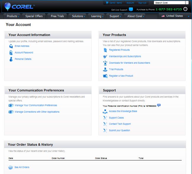192x174 pixels.
Task: Open Personal Details link
Action: 23,59
